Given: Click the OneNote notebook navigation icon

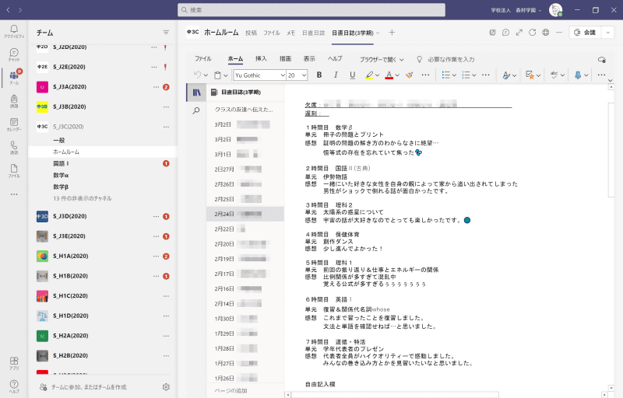Looking at the screenshot, I should pyautogui.click(x=197, y=93).
